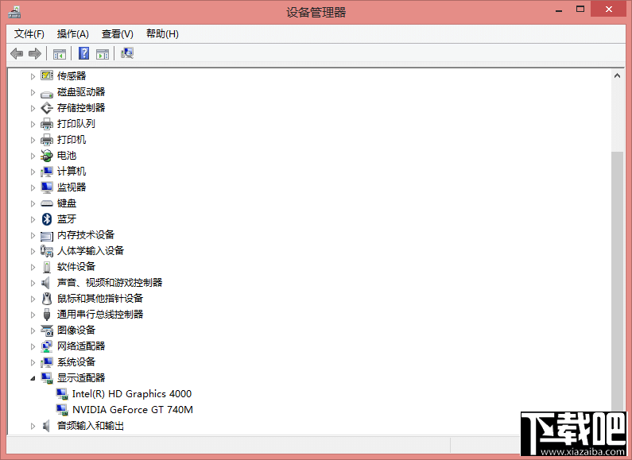
Task: Expand the 监视器 tree node
Action: click(x=33, y=187)
